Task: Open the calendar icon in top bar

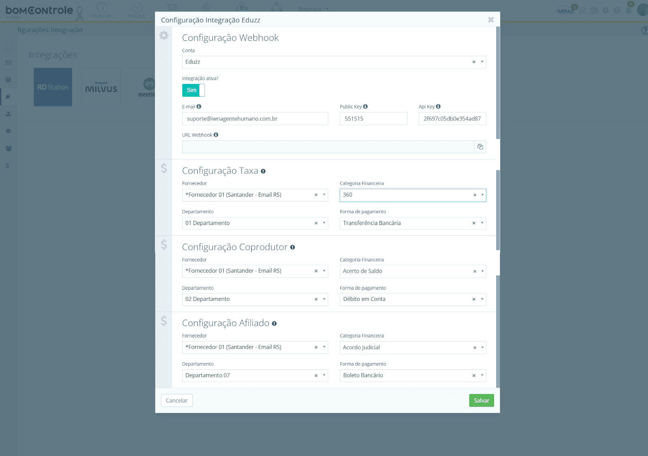Action: coord(594,11)
